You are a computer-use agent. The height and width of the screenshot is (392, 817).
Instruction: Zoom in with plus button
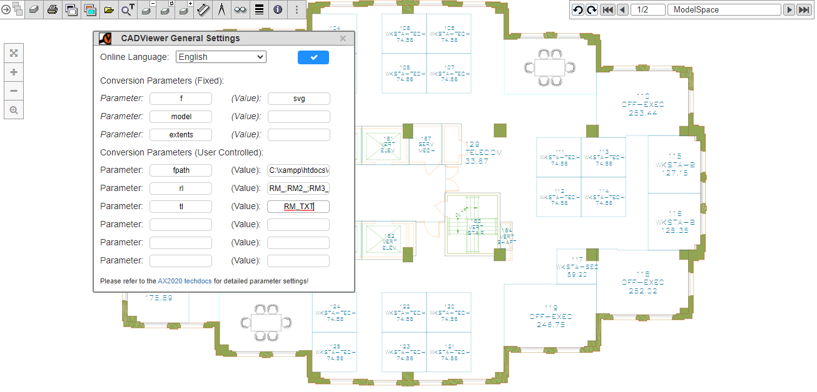tap(14, 72)
